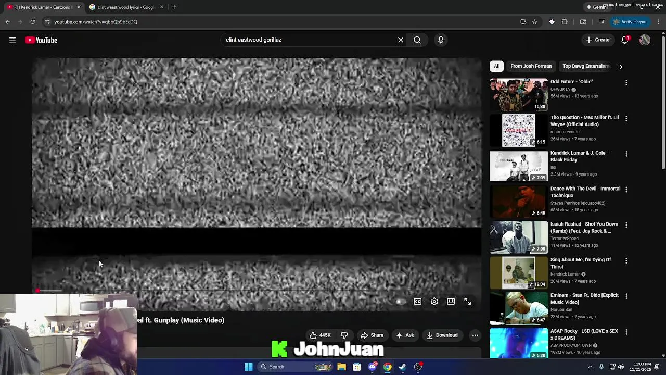Open the account avatar menu
666x375 pixels.
(x=645, y=40)
